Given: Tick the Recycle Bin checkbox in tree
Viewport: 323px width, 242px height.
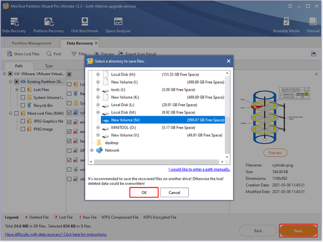Looking at the screenshot, I should coord(23,105).
